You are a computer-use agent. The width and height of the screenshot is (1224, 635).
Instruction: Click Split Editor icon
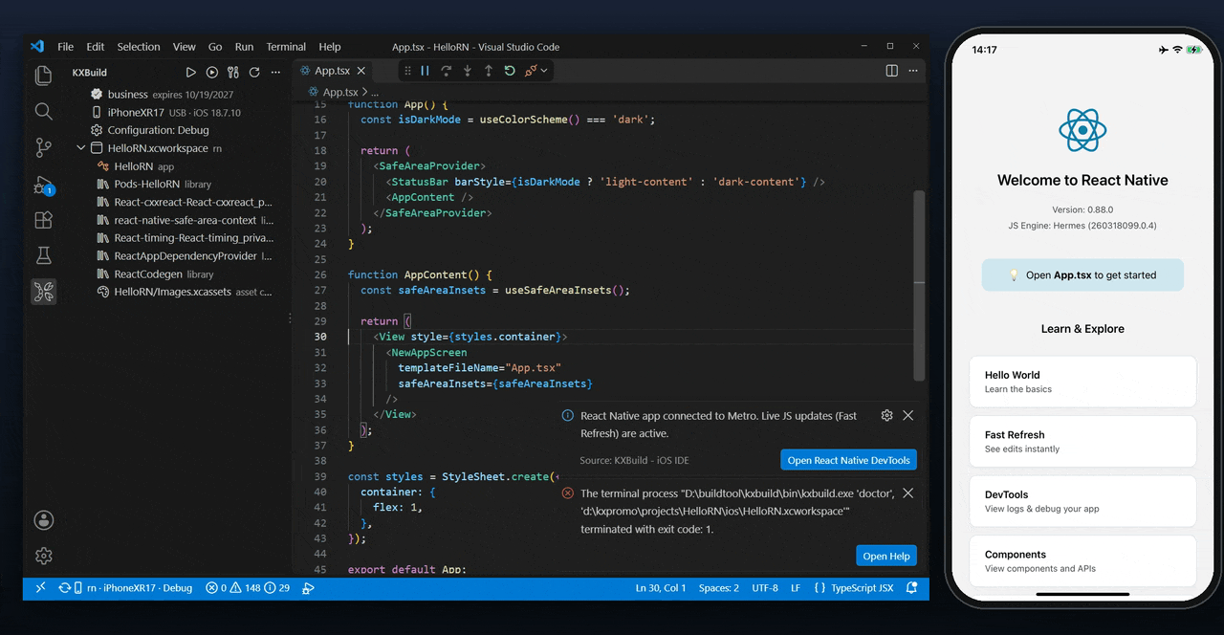[x=891, y=71]
